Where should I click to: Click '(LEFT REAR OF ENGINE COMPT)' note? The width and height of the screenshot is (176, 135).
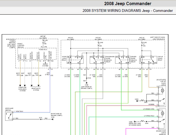click(87, 88)
